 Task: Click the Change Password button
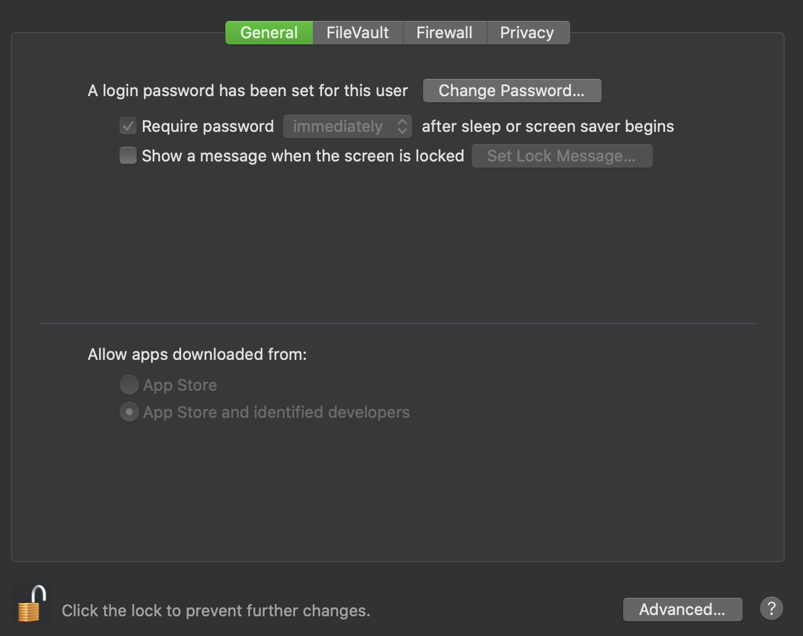click(x=512, y=90)
